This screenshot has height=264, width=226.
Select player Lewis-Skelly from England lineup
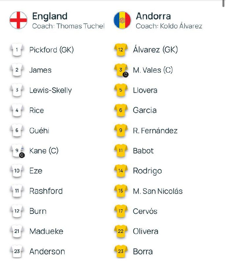point(51,90)
